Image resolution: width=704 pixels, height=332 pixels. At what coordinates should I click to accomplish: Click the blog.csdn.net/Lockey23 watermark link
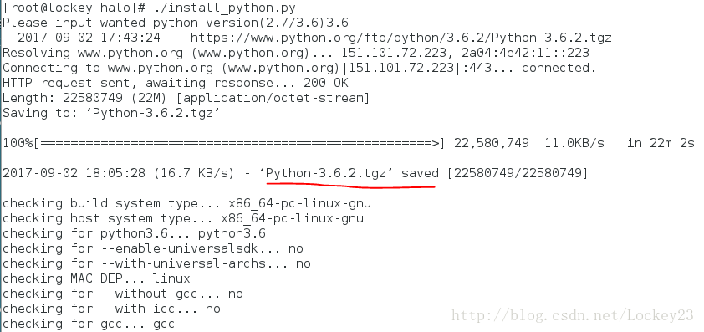pyautogui.click(x=573, y=315)
